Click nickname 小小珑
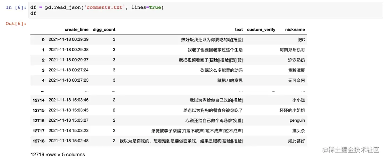 (299, 100)
